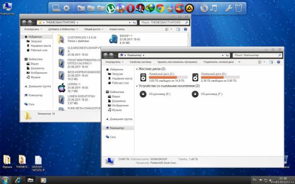
Task: Open view options dropdown in Компьютер window
Action: point(265,62)
